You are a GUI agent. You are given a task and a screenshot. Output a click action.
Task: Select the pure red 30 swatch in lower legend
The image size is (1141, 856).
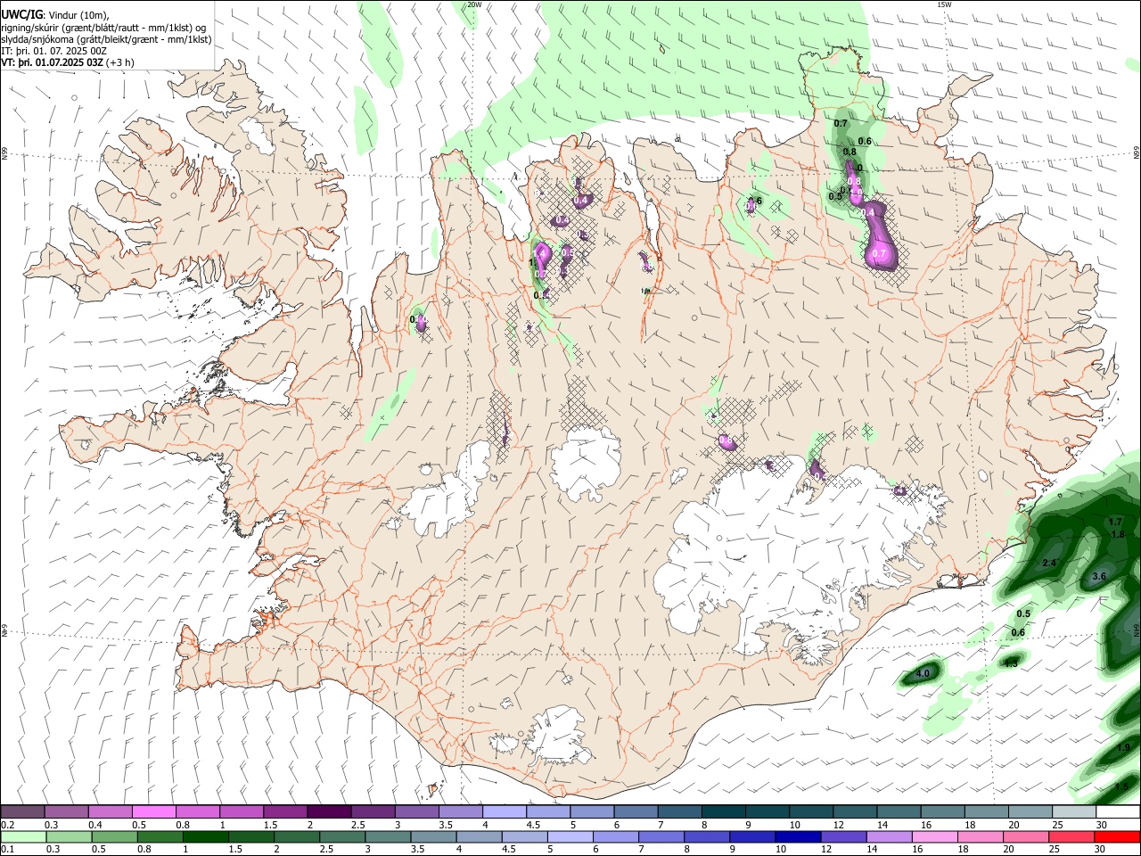point(1116,836)
